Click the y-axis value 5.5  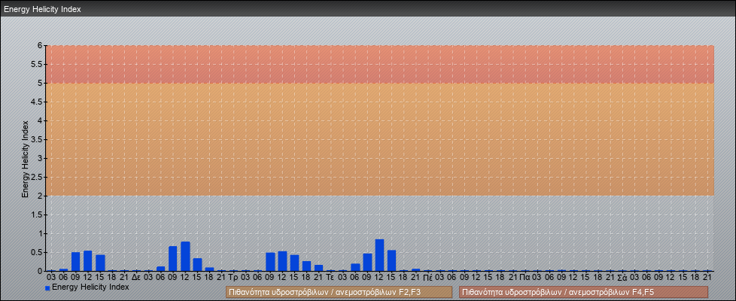(37, 64)
